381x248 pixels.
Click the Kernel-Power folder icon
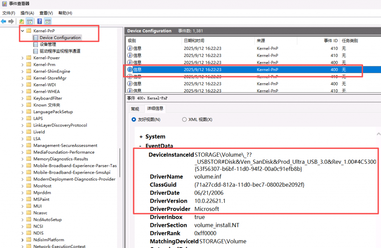29,58
